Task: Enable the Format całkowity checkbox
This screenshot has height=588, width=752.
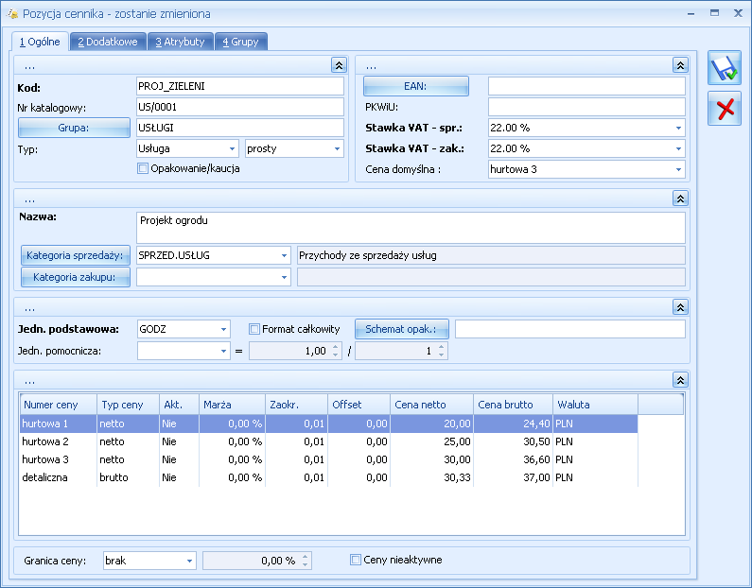Action: click(254, 329)
